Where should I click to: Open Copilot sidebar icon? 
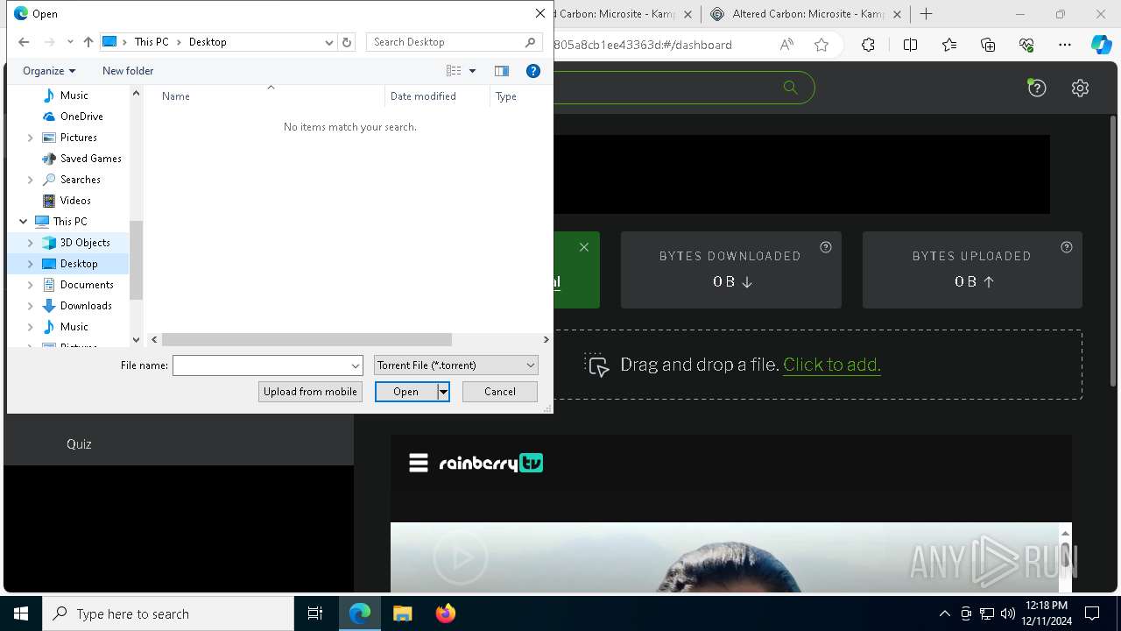(x=1101, y=45)
